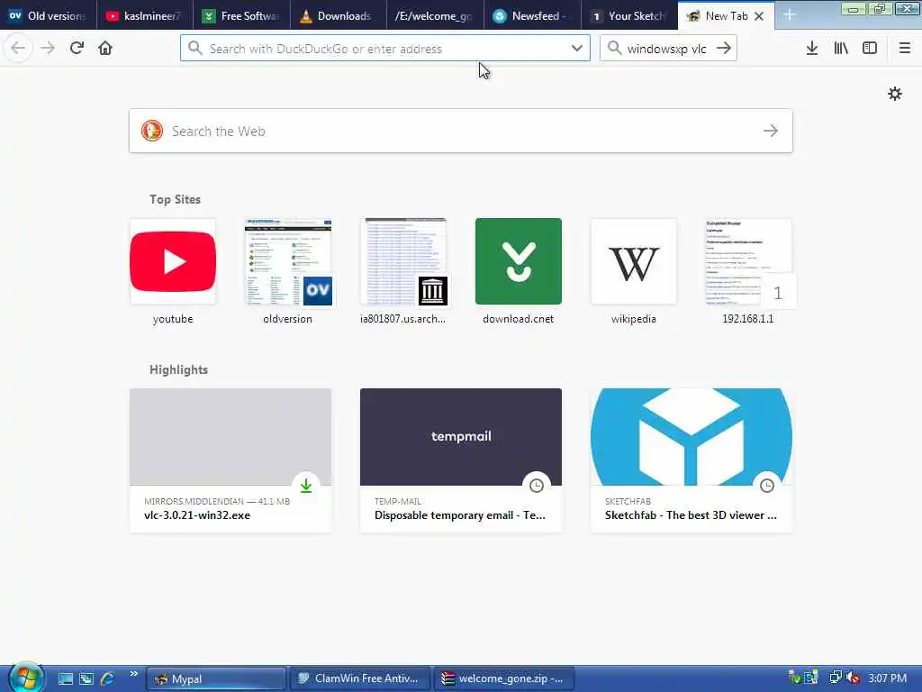Viewport: 922px width, 692px height.
Task: Switch to the kaslmineer7 YouTube tab
Action: pyautogui.click(x=144, y=16)
